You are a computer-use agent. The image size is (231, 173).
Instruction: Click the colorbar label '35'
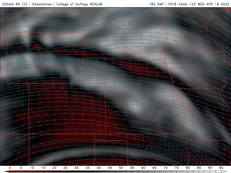coord(88,168)
